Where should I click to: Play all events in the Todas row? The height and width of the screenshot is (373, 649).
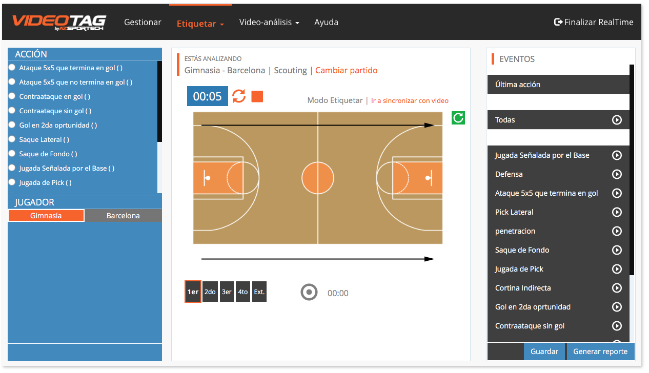tap(617, 120)
